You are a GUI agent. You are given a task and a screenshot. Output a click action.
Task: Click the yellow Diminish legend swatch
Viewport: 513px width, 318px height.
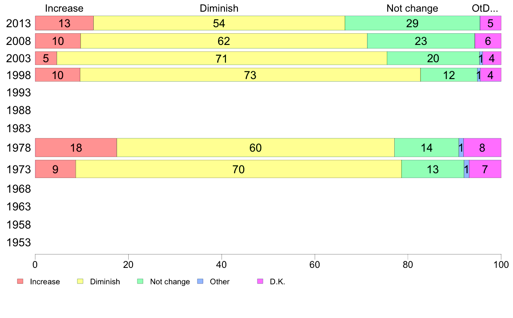[80, 281]
